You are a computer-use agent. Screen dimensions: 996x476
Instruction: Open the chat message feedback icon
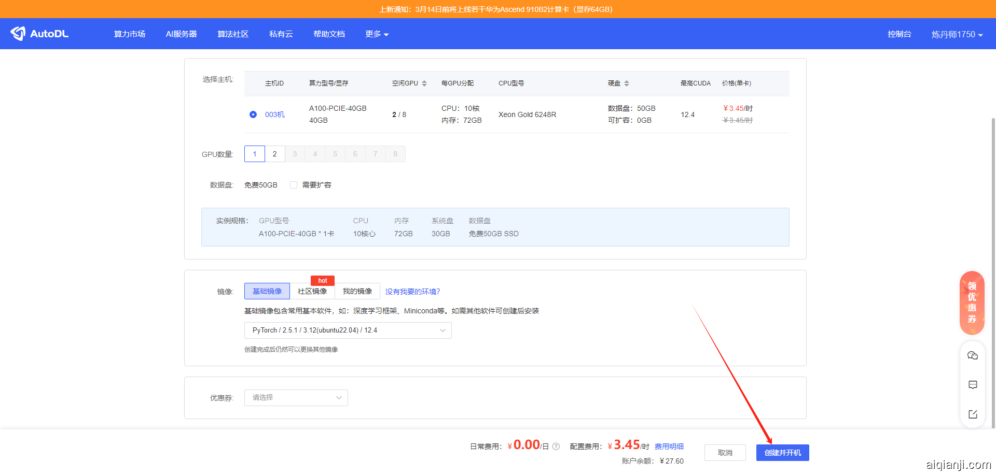point(973,385)
